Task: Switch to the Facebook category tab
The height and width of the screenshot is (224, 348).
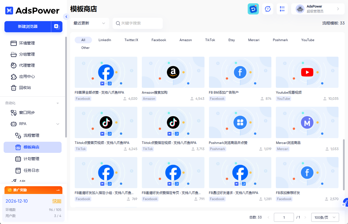Action: 159,40
